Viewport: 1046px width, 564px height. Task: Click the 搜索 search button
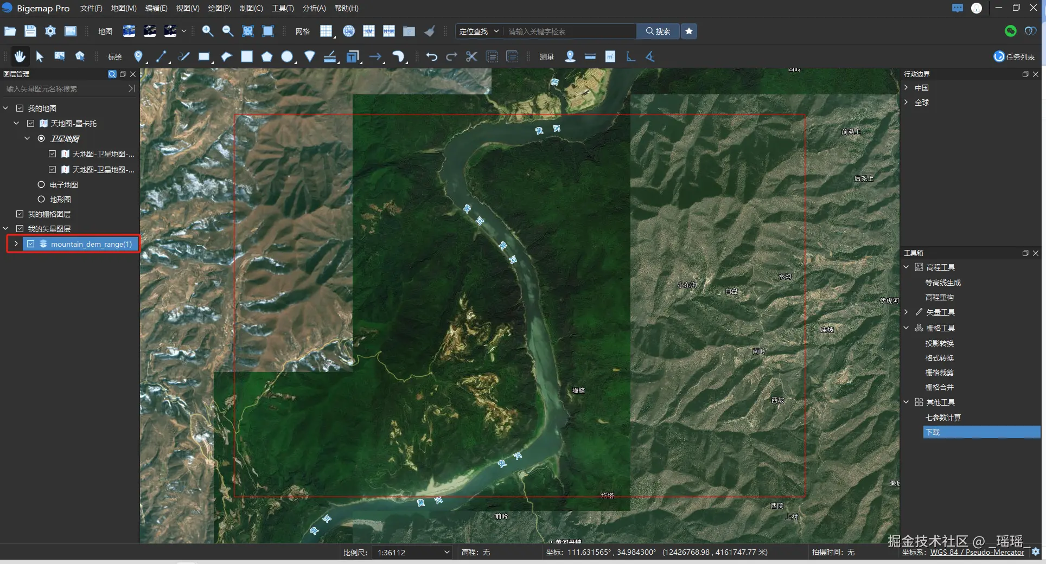(x=658, y=31)
